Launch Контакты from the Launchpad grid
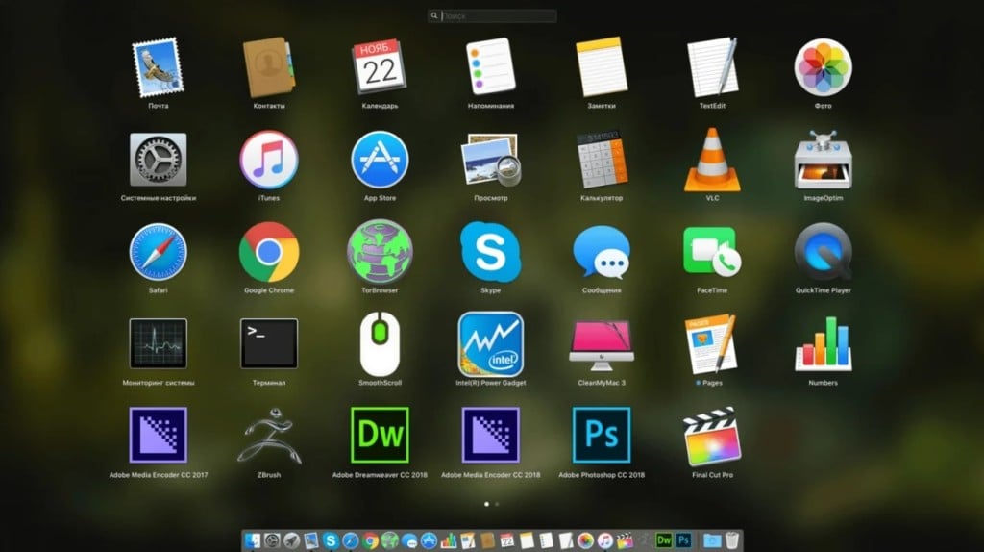The width and height of the screenshot is (984, 552). coord(269,67)
